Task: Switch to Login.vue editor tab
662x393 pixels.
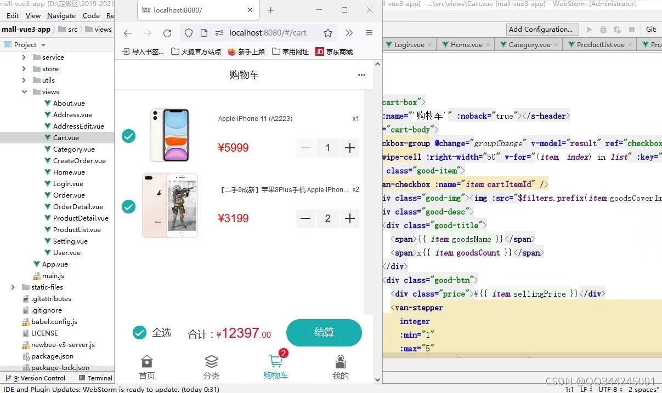Action: click(409, 45)
